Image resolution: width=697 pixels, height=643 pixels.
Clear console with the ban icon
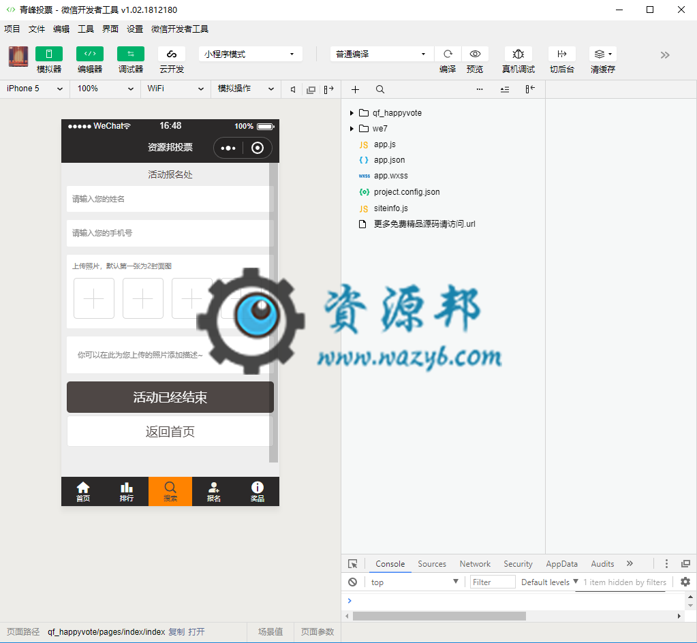click(x=352, y=582)
